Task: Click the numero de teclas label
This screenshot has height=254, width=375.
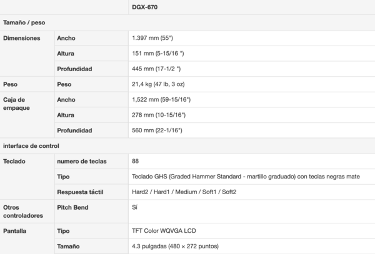Action: point(81,161)
